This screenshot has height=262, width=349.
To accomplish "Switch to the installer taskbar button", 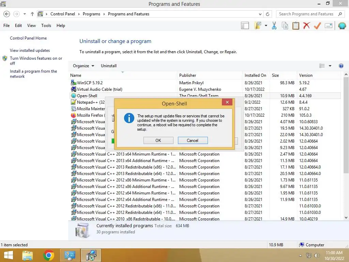I will point(91,255).
